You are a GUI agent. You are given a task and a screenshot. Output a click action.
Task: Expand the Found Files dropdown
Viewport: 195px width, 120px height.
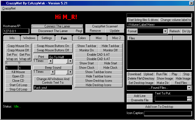click(x=189, y=88)
